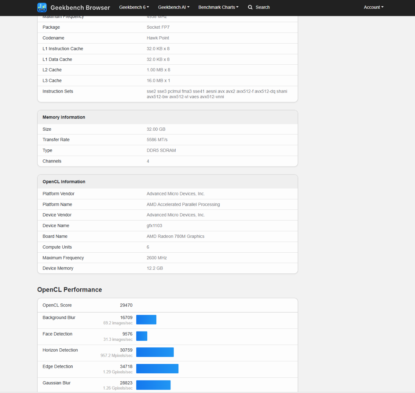The width and height of the screenshot is (415, 393).
Task: Click the 'OpenCL Performance' heading
Action: click(70, 290)
